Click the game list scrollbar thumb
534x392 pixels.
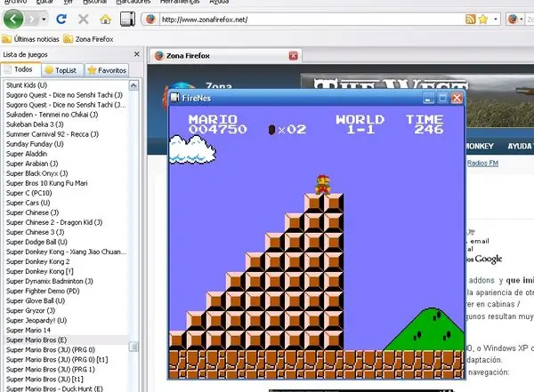point(133,347)
